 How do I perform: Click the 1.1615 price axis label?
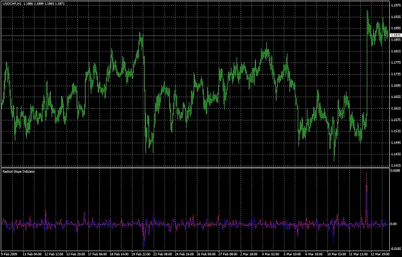[x=396, y=108]
